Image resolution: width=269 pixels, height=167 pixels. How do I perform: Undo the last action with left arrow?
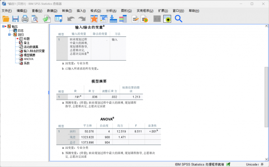[x=71, y=19]
